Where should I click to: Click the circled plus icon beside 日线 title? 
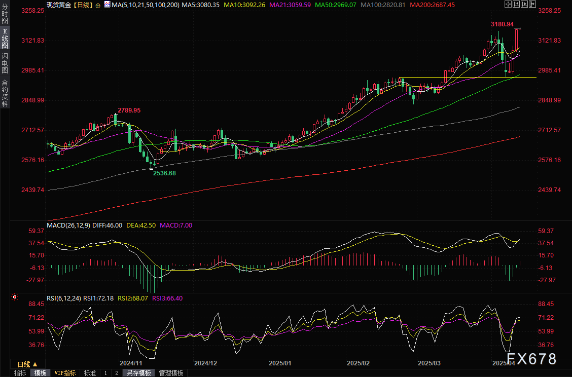[x=98, y=5]
